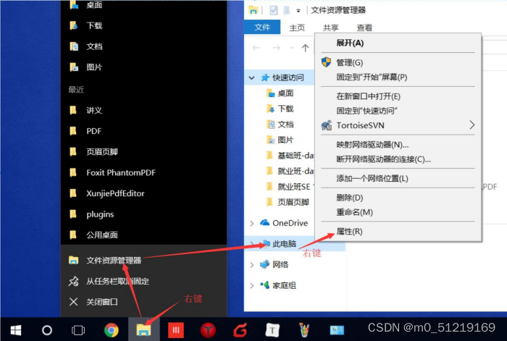
Task: Click the Windows Start button
Action: tap(15, 330)
